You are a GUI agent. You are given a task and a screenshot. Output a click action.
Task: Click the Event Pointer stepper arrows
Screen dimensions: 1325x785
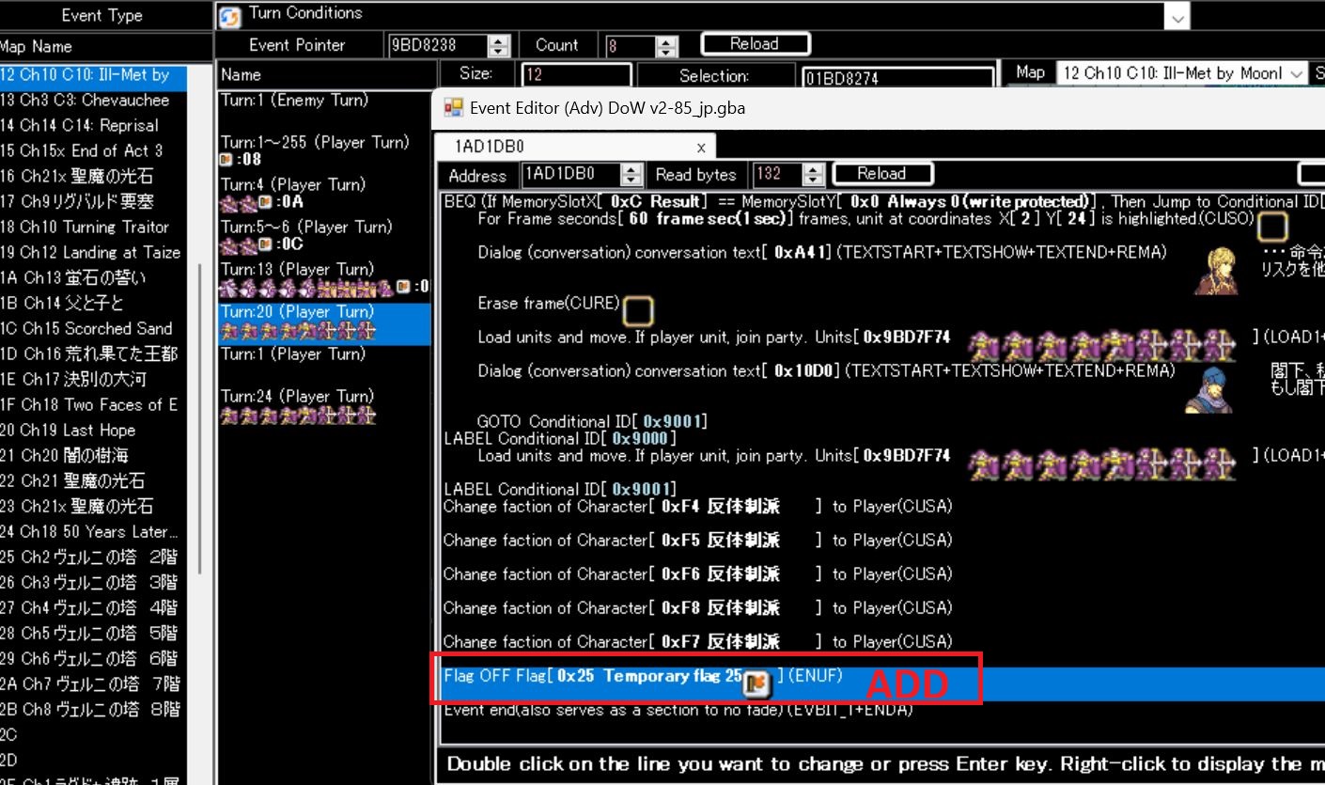coord(499,45)
